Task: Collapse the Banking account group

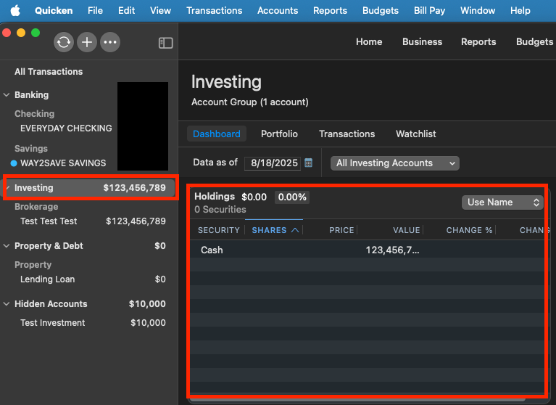Action: tap(7, 95)
